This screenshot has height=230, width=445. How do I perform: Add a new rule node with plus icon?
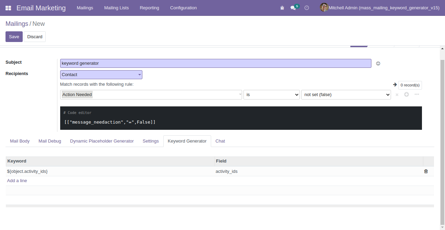(x=406, y=94)
